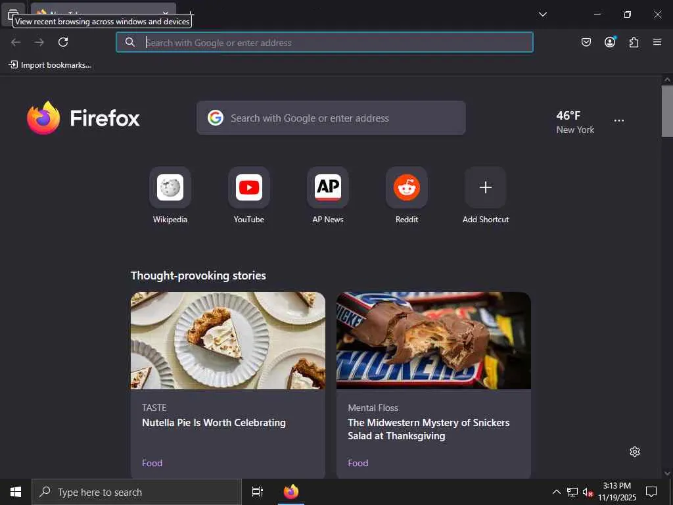
Task: Open Windows Task View in the taskbar
Action: tap(258, 492)
